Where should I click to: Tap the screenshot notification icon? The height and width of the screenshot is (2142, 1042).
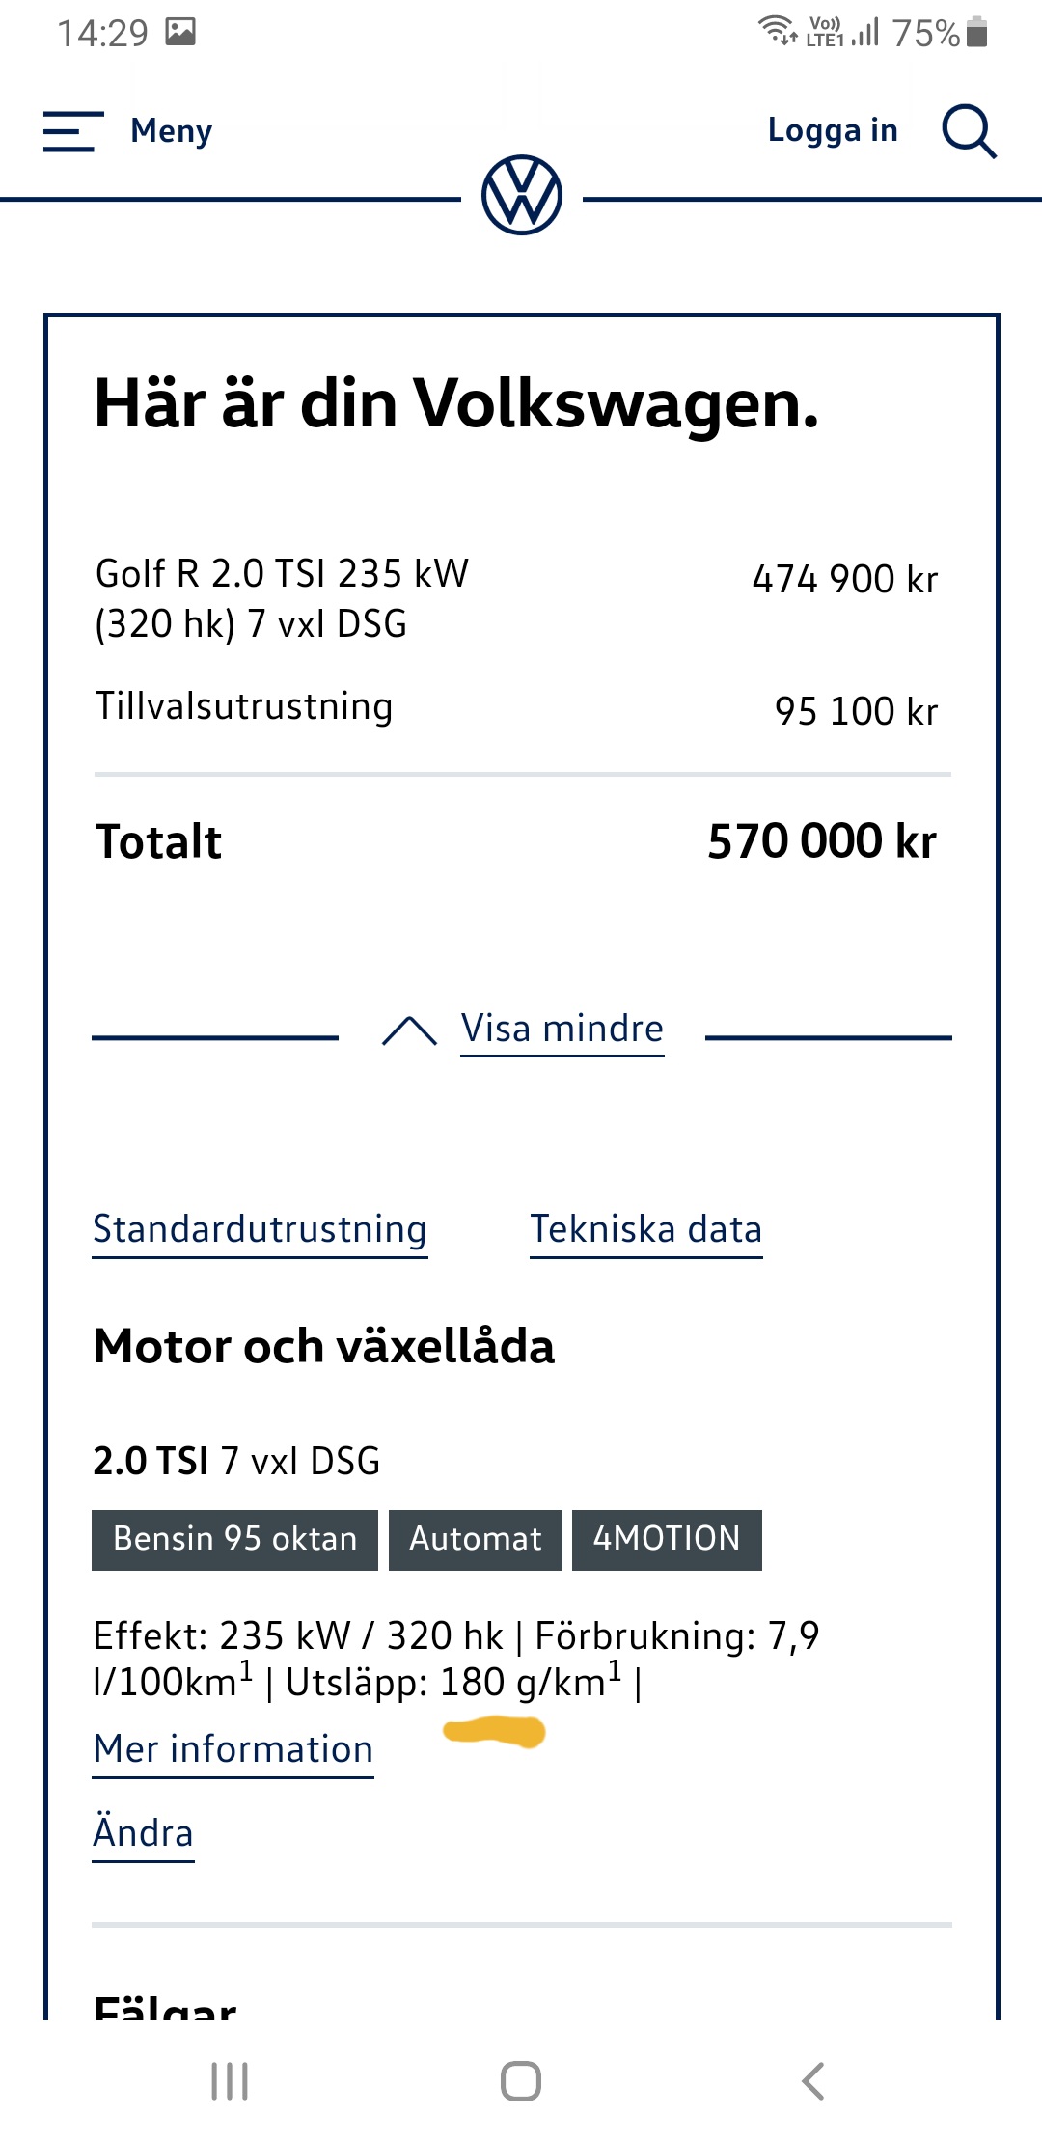tap(180, 33)
